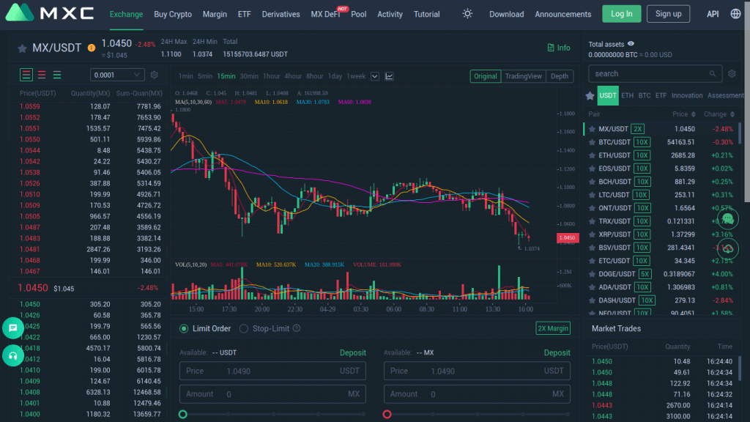Open favorites star tab in market list
Screen dimensions: 750x422
590,96
